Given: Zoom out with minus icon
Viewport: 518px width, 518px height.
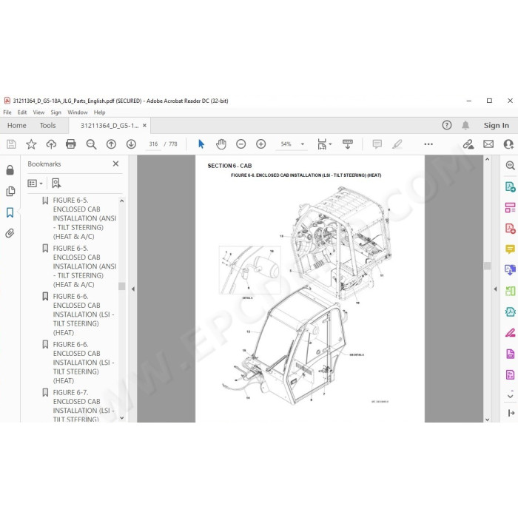Looking at the screenshot, I should click(240, 144).
